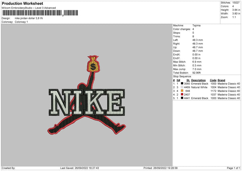
Task: Click the EndY value 0.00 in
Action: pyautogui.click(x=196, y=58)
